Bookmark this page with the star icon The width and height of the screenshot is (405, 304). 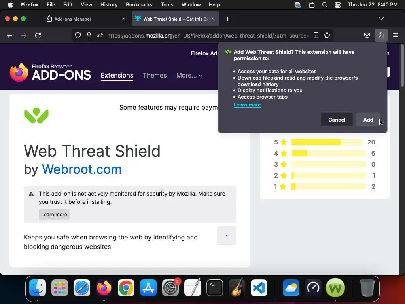327,35
